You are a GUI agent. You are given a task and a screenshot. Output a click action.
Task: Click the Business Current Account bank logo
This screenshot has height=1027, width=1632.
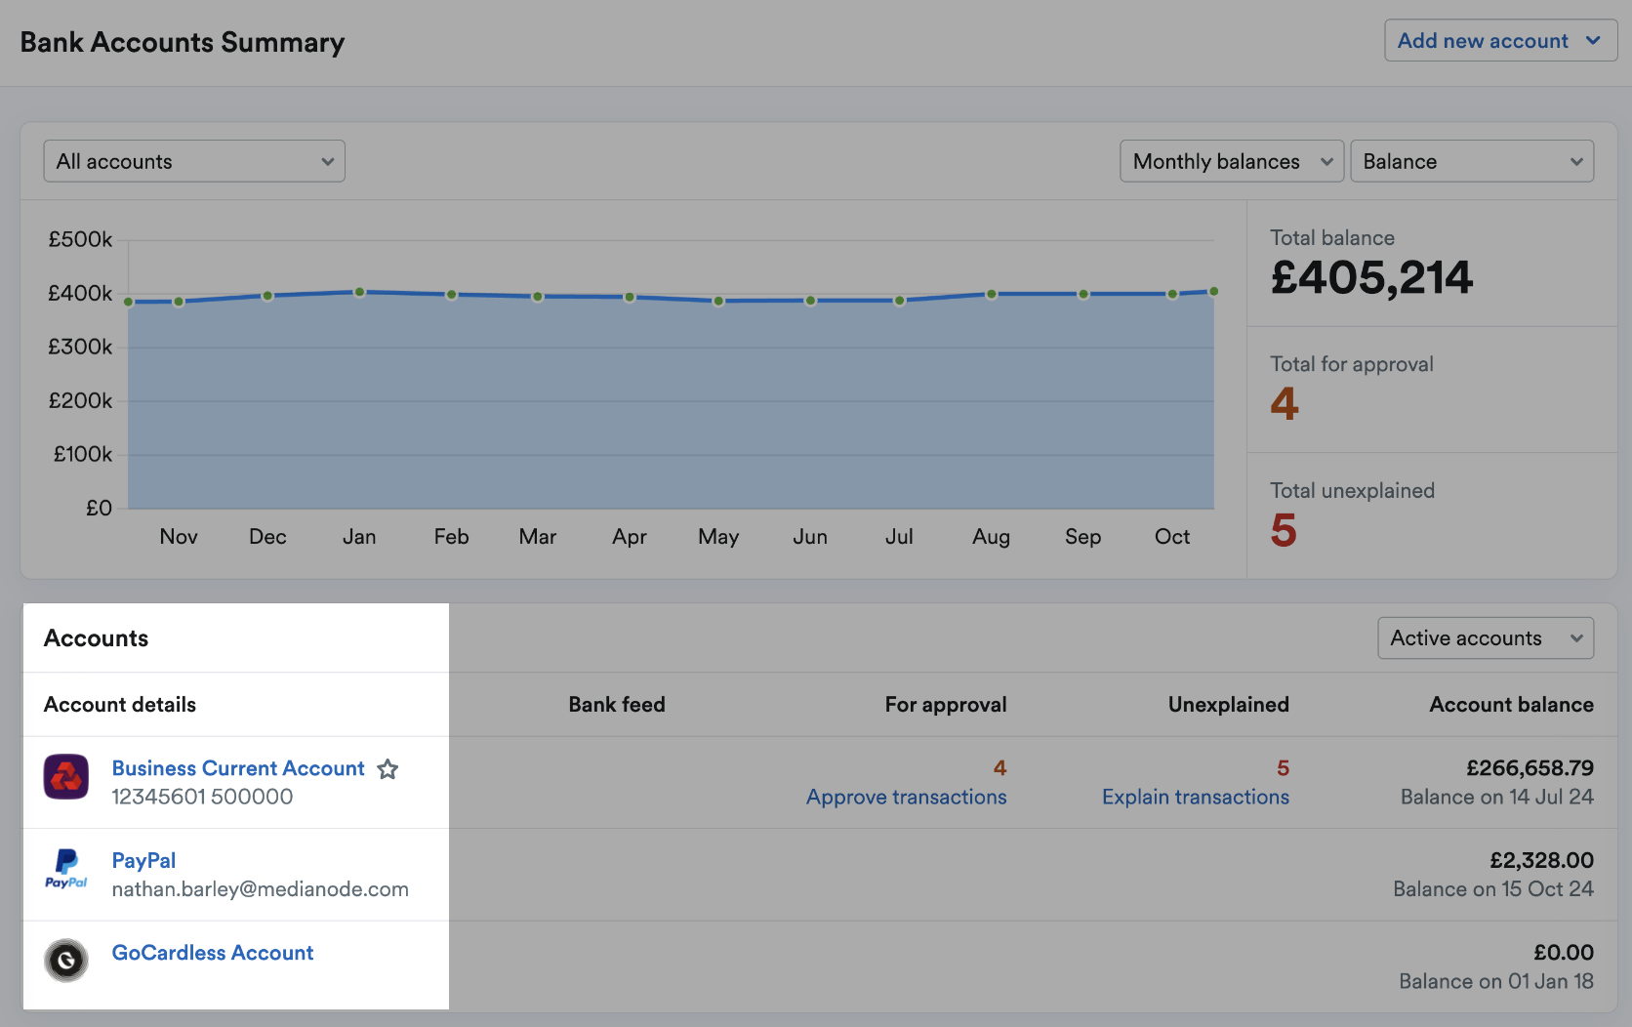click(x=65, y=777)
